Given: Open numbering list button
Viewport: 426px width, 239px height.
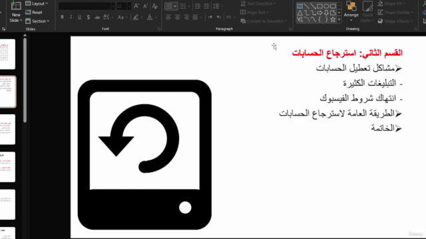Looking at the screenshot, I should tap(185, 6).
